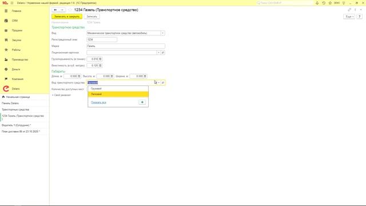This screenshot has width=366, height=206.
Task: Click the back navigation arrow
Action: [55, 10]
